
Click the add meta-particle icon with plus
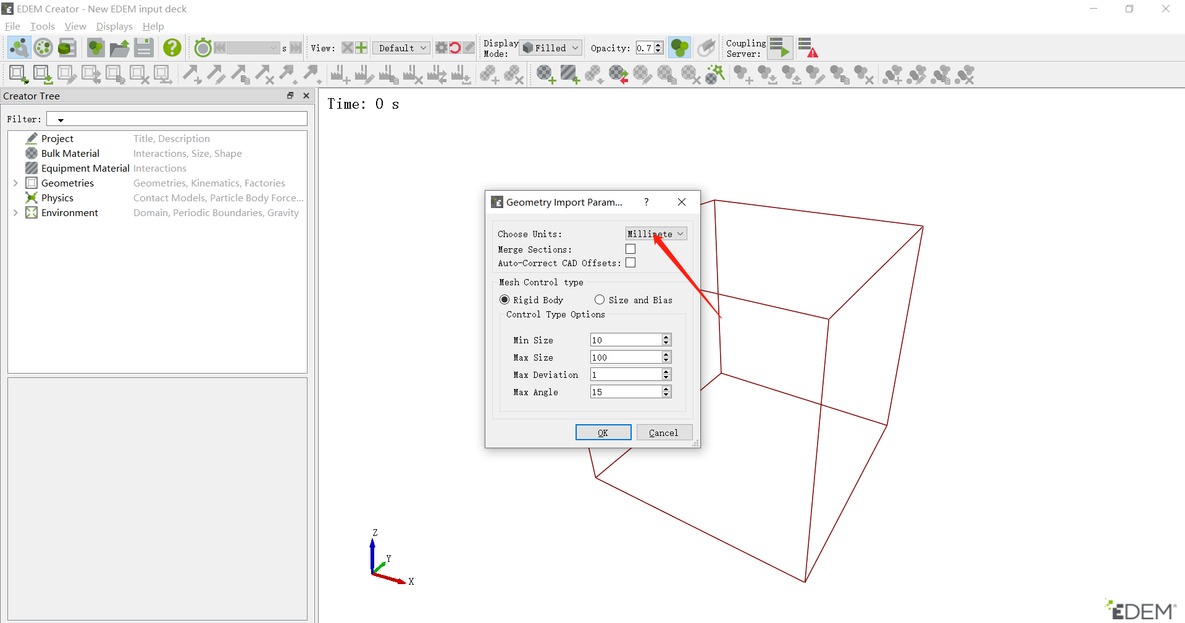893,75
